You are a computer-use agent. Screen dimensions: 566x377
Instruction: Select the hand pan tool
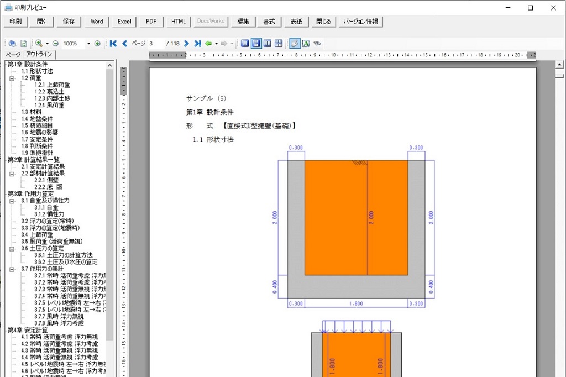295,43
